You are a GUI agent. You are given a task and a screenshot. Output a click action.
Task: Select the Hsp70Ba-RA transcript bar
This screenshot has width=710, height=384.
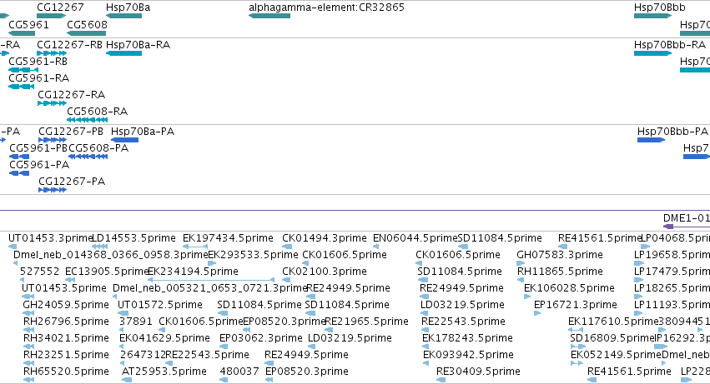point(123,53)
